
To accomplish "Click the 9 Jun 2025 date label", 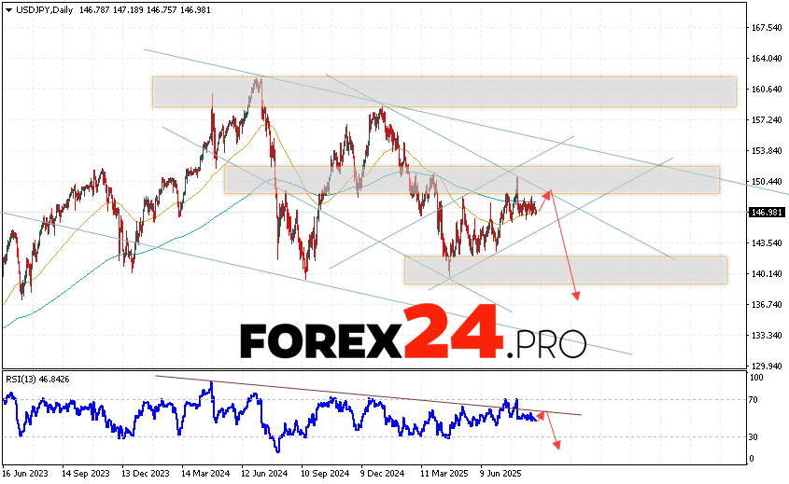I will point(500,475).
